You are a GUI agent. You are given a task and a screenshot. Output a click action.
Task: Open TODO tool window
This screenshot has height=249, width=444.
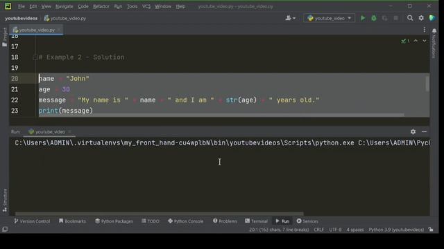tap(151, 221)
